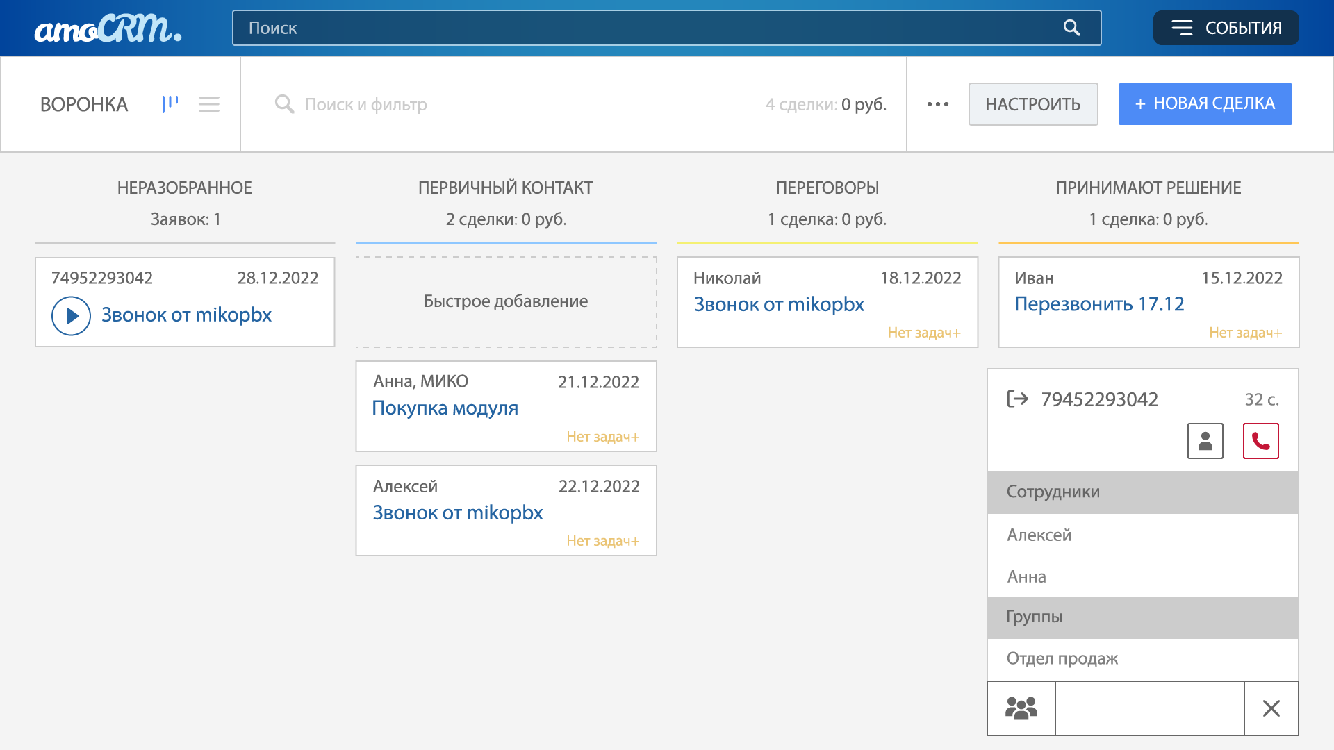Image resolution: width=1334 pixels, height=750 pixels.
Task: Click contact name Николай on card
Action: click(x=727, y=278)
